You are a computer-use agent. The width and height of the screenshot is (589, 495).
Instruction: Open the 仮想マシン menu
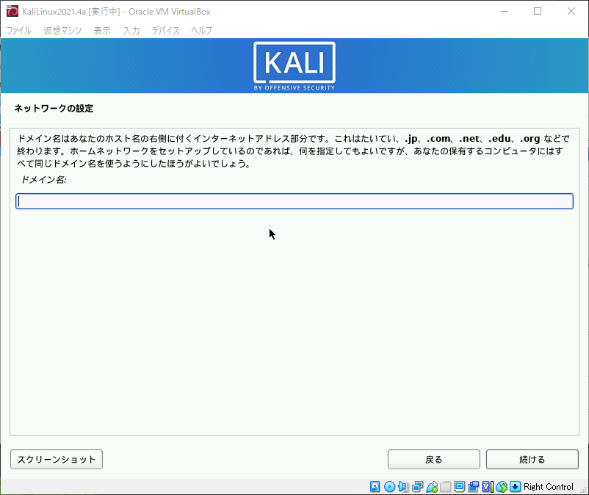(x=62, y=30)
